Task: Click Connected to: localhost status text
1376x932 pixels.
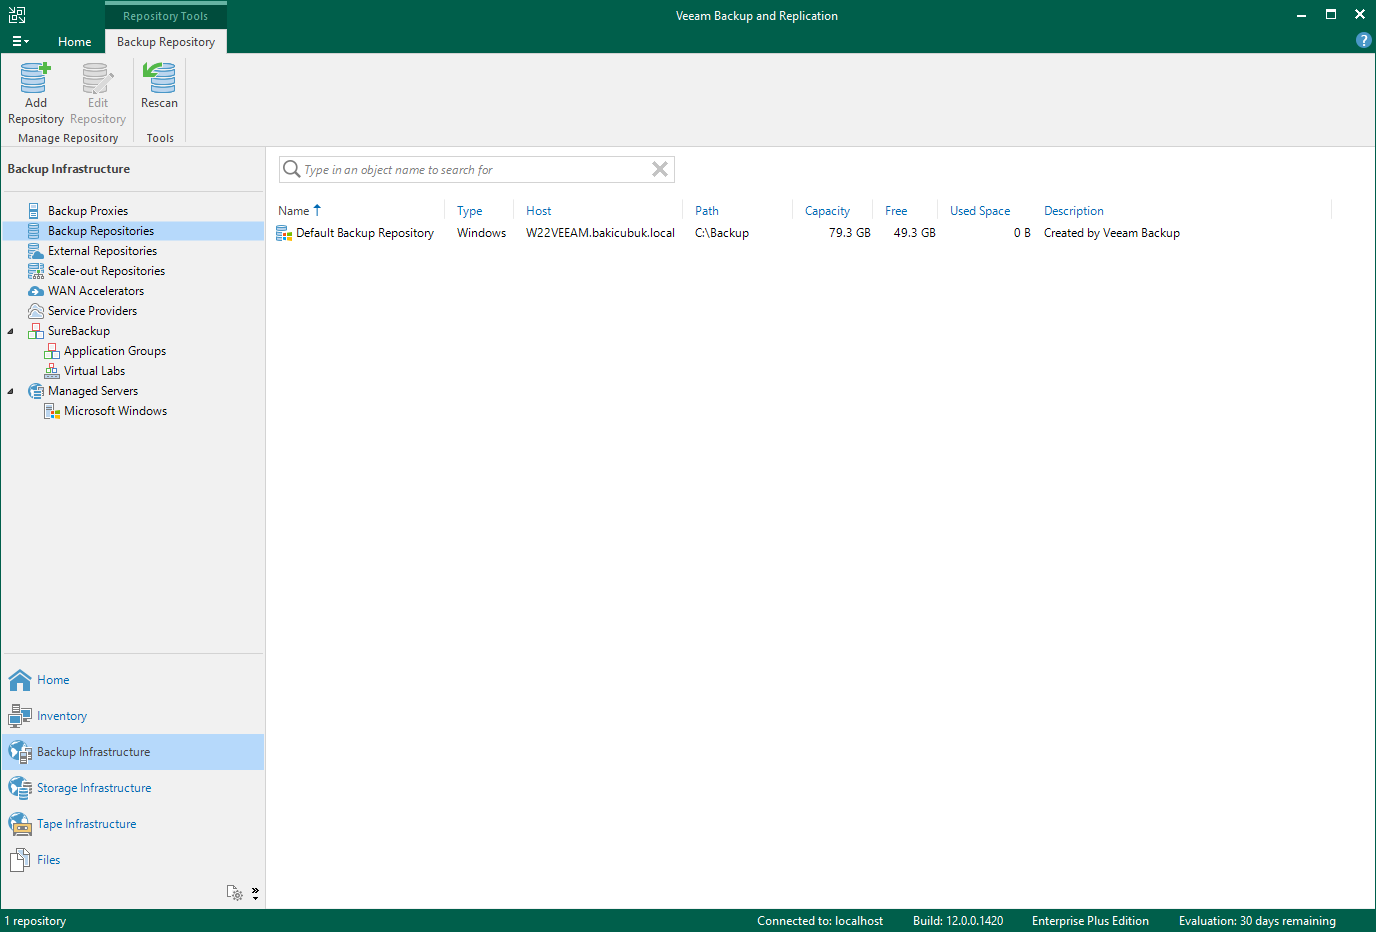Action: click(x=820, y=921)
